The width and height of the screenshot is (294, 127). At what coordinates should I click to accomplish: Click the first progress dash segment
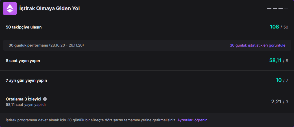coord(269,9)
